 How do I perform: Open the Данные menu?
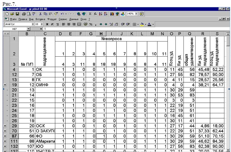(74, 19)
